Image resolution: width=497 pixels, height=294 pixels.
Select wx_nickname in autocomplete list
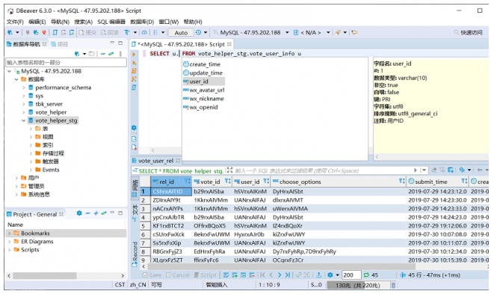(x=204, y=99)
